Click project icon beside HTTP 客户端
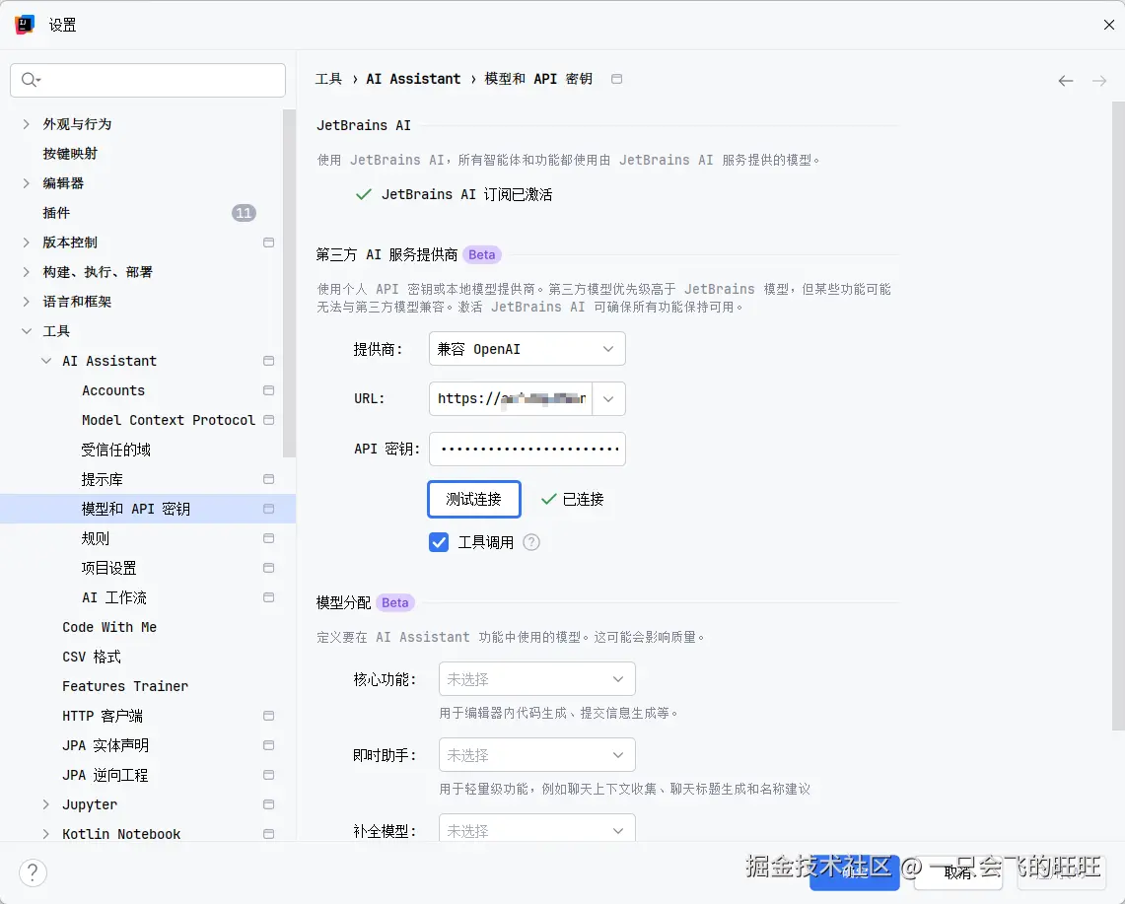 click(x=268, y=716)
